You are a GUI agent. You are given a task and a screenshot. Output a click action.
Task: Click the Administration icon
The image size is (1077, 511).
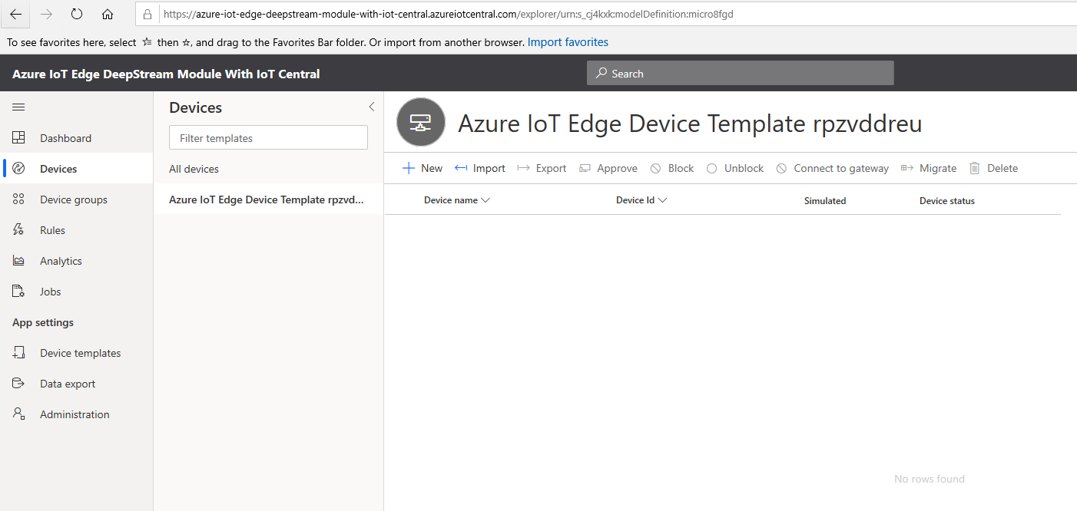pos(19,414)
